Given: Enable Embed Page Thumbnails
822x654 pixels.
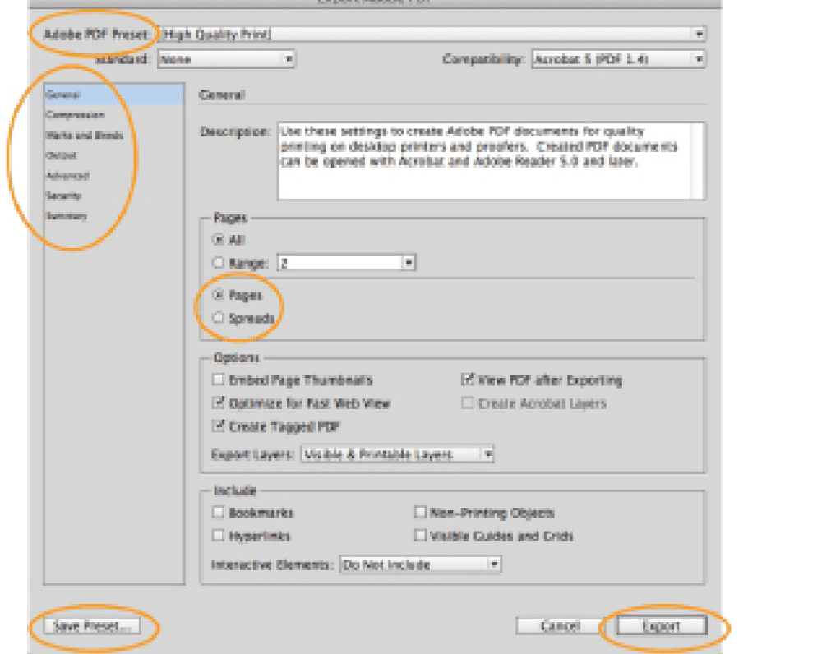Looking at the screenshot, I should tap(218, 380).
